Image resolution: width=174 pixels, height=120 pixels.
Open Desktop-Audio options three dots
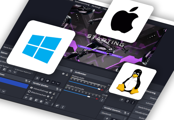coord(107,91)
